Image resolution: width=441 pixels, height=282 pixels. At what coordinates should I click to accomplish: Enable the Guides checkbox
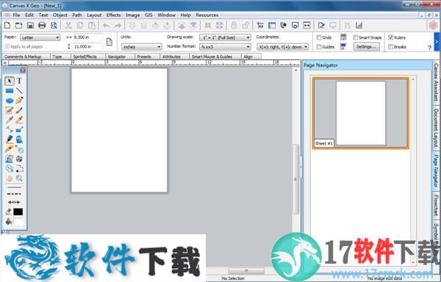pyautogui.click(x=319, y=46)
